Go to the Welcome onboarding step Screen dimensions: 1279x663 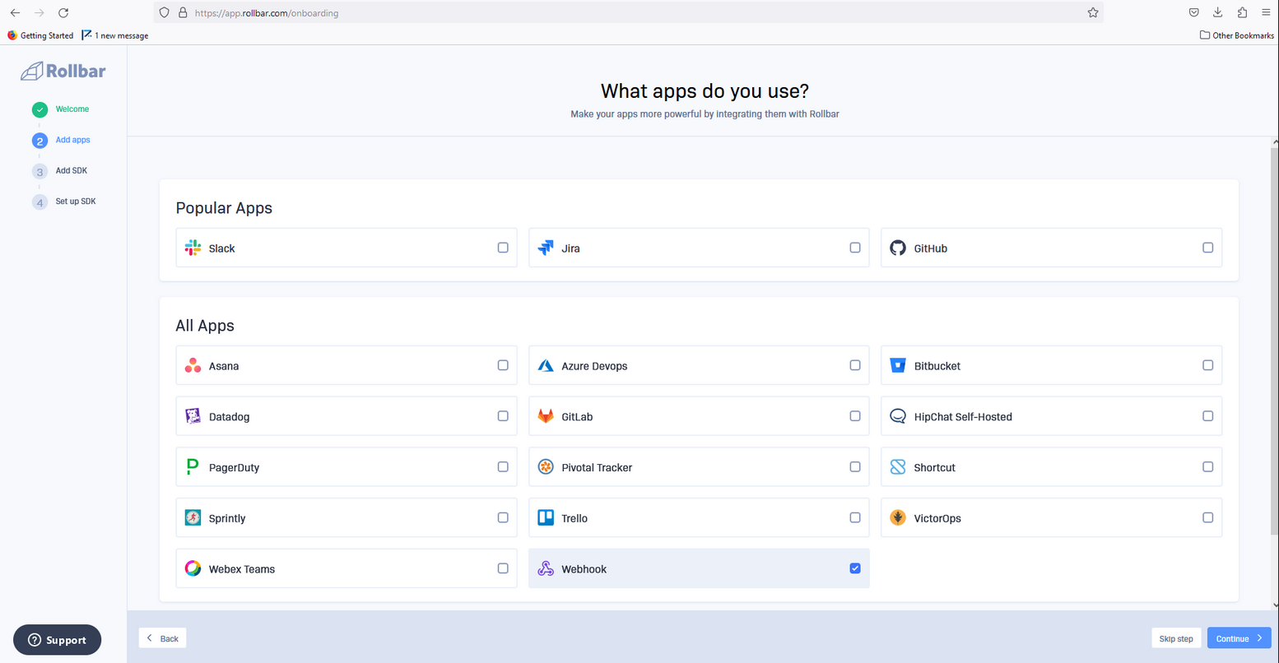pyautogui.click(x=61, y=109)
